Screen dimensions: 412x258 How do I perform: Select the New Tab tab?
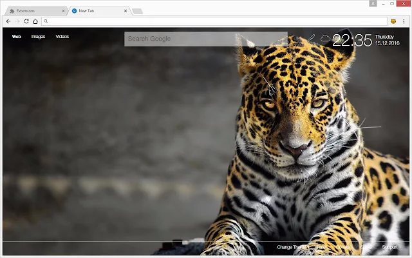(99, 11)
